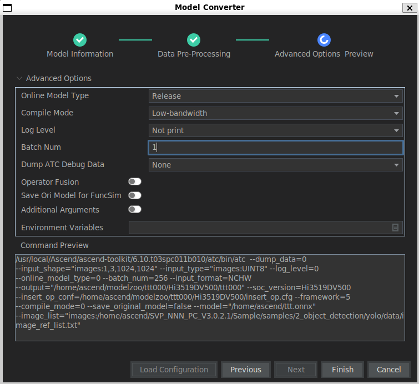Click the Model Information step checkmark icon
419x384 pixels.
click(79, 40)
